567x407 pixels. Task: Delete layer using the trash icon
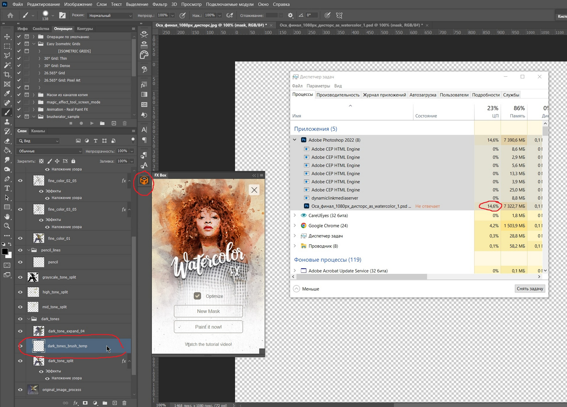coord(124,403)
